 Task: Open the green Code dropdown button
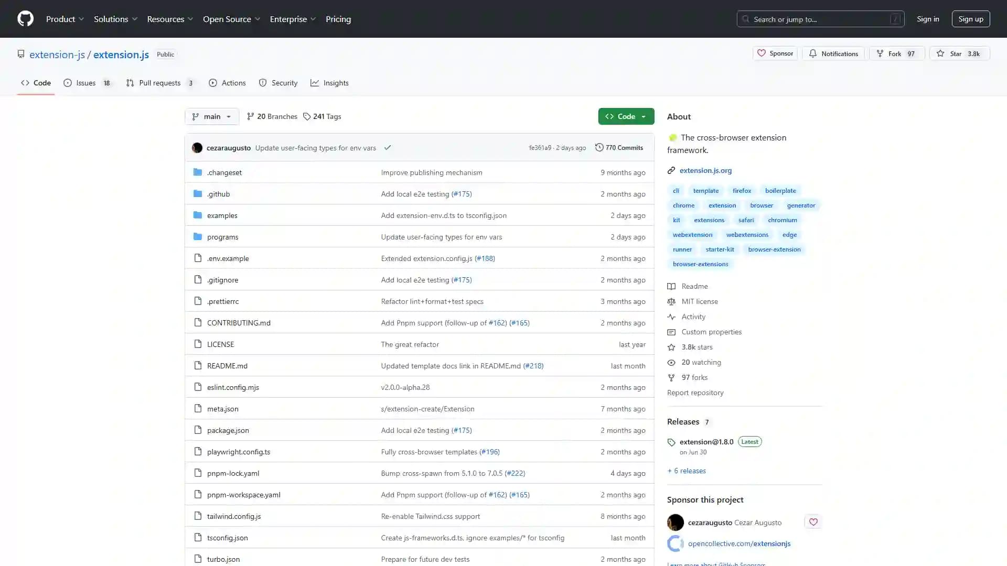pyautogui.click(x=626, y=116)
